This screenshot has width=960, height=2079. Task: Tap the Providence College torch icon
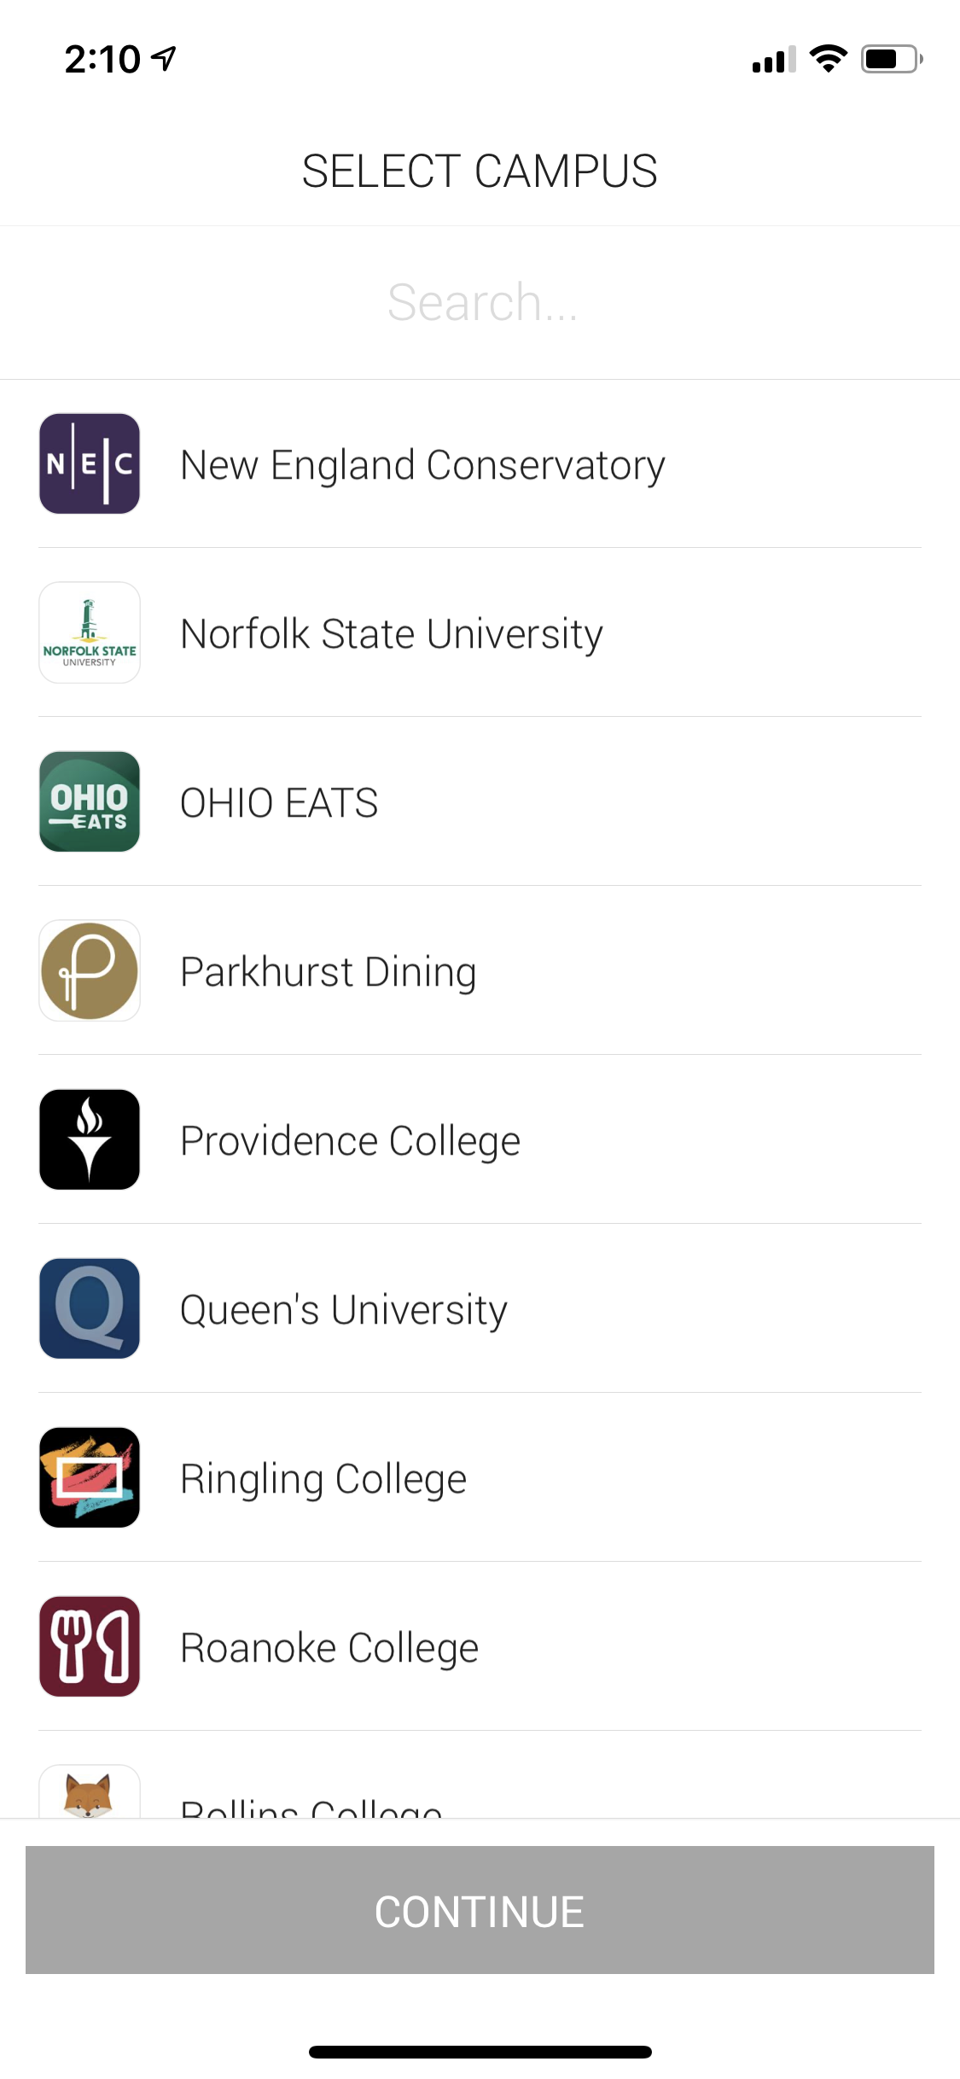click(90, 1139)
